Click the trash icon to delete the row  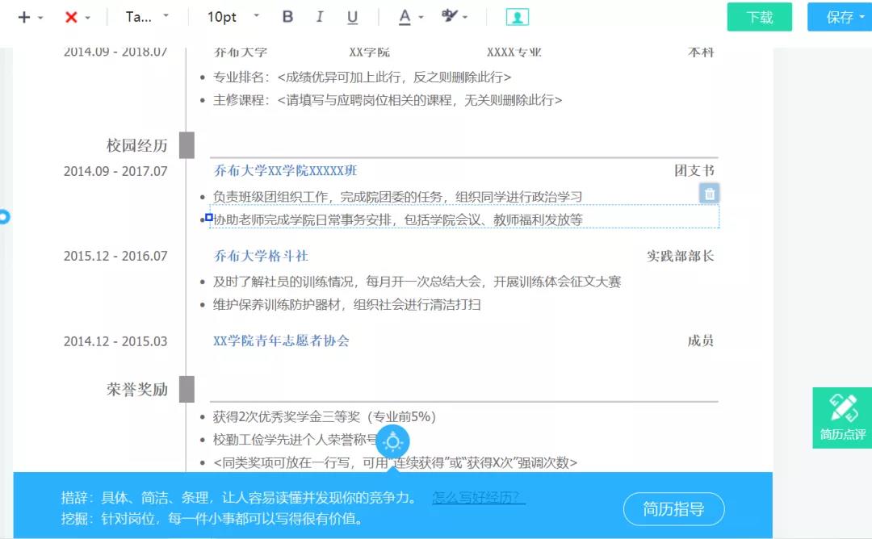[x=709, y=194]
